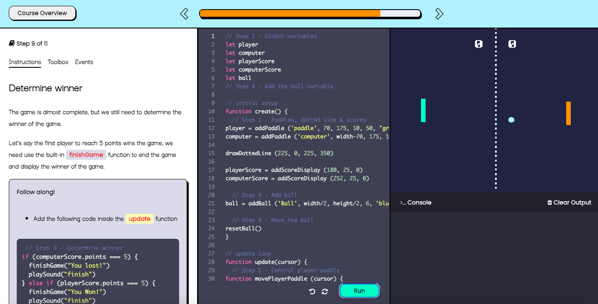Click the 'else if (playerScore.points === 5)' snippet line
598x304 pixels.
[x=89, y=283]
